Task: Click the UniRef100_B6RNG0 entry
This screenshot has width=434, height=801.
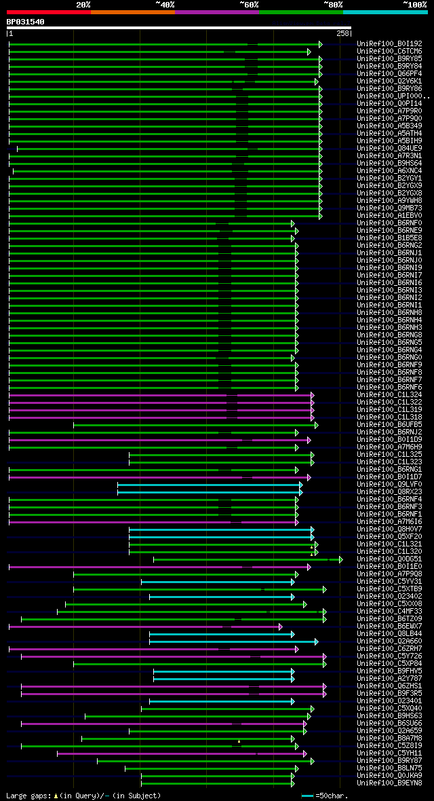Action: [x=389, y=357]
